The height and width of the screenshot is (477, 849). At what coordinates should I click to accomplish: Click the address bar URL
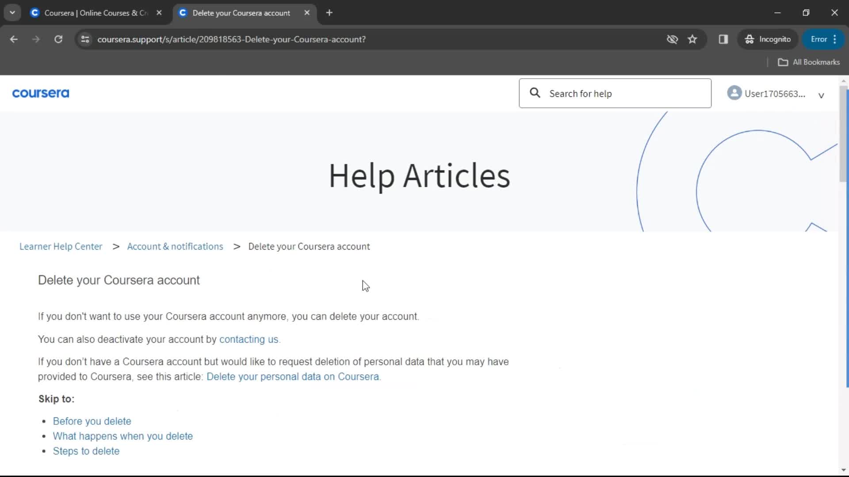click(232, 39)
